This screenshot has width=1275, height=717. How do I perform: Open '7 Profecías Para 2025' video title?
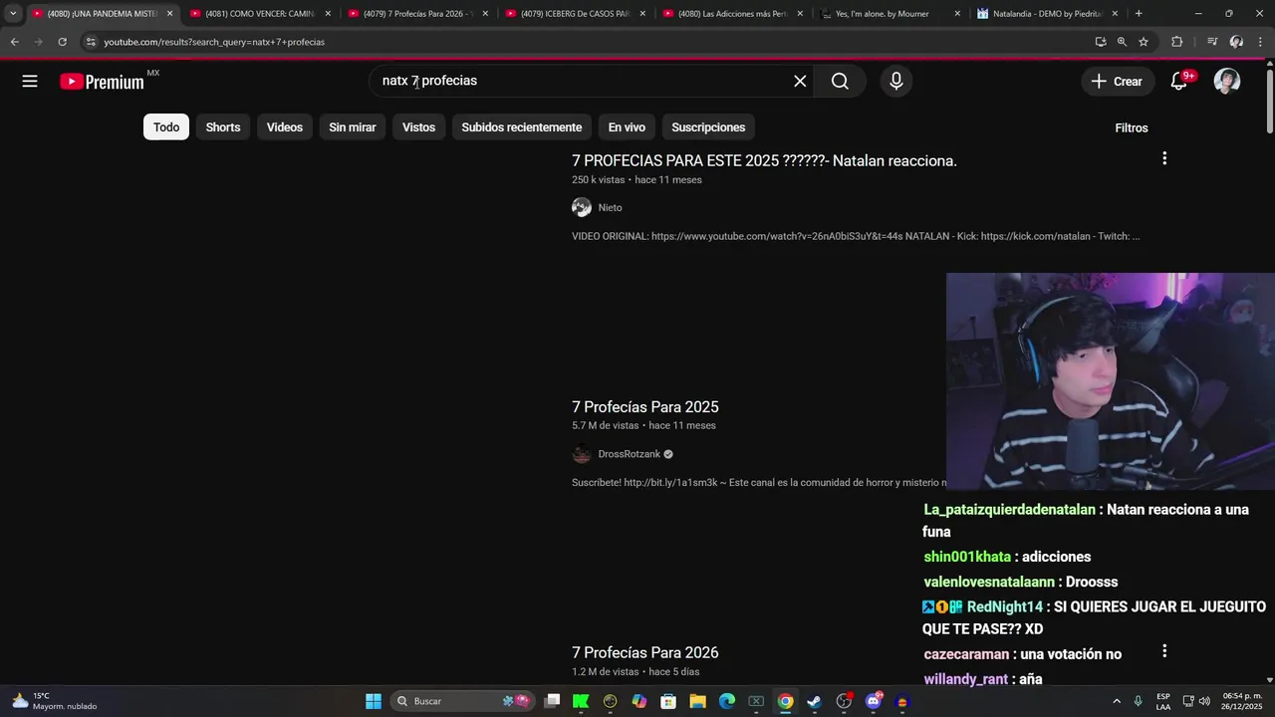coord(644,406)
